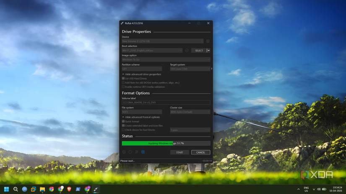
Task: Open the VMware icon in taskbar
Action: (x=33, y=189)
